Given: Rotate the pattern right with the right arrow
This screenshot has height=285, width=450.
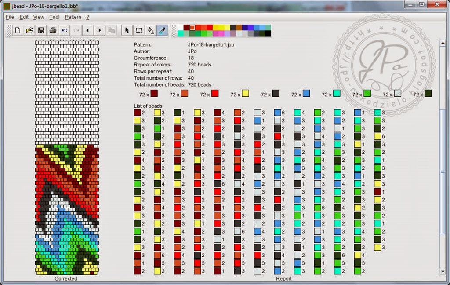Looking at the screenshot, I should (x=100, y=30).
